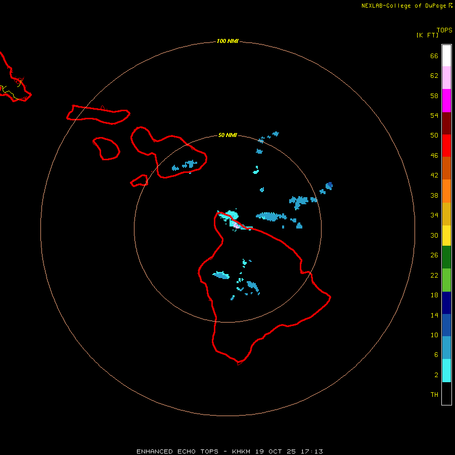Click the legend value 34

tap(434, 215)
